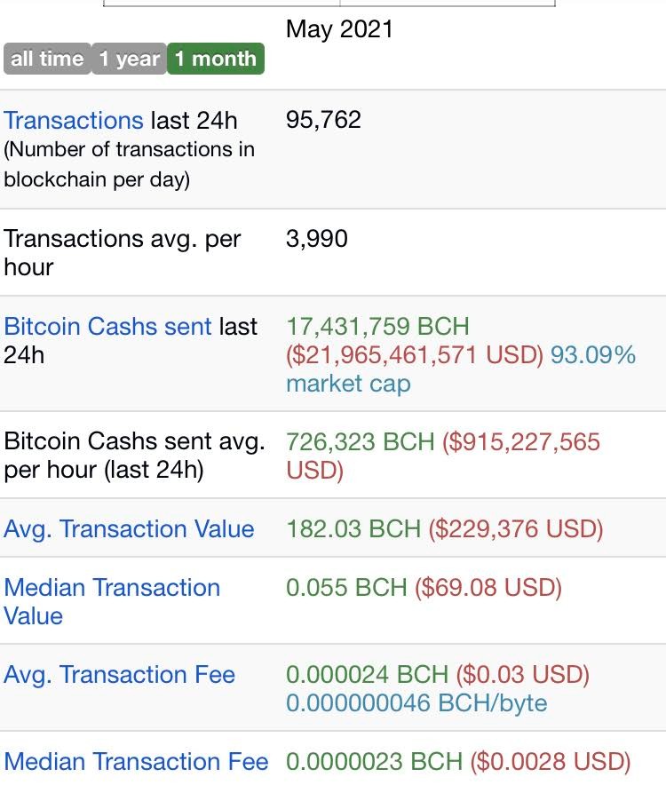
Task: Open the 'Bitcoin Cashs sent' link
Action: [x=107, y=327]
